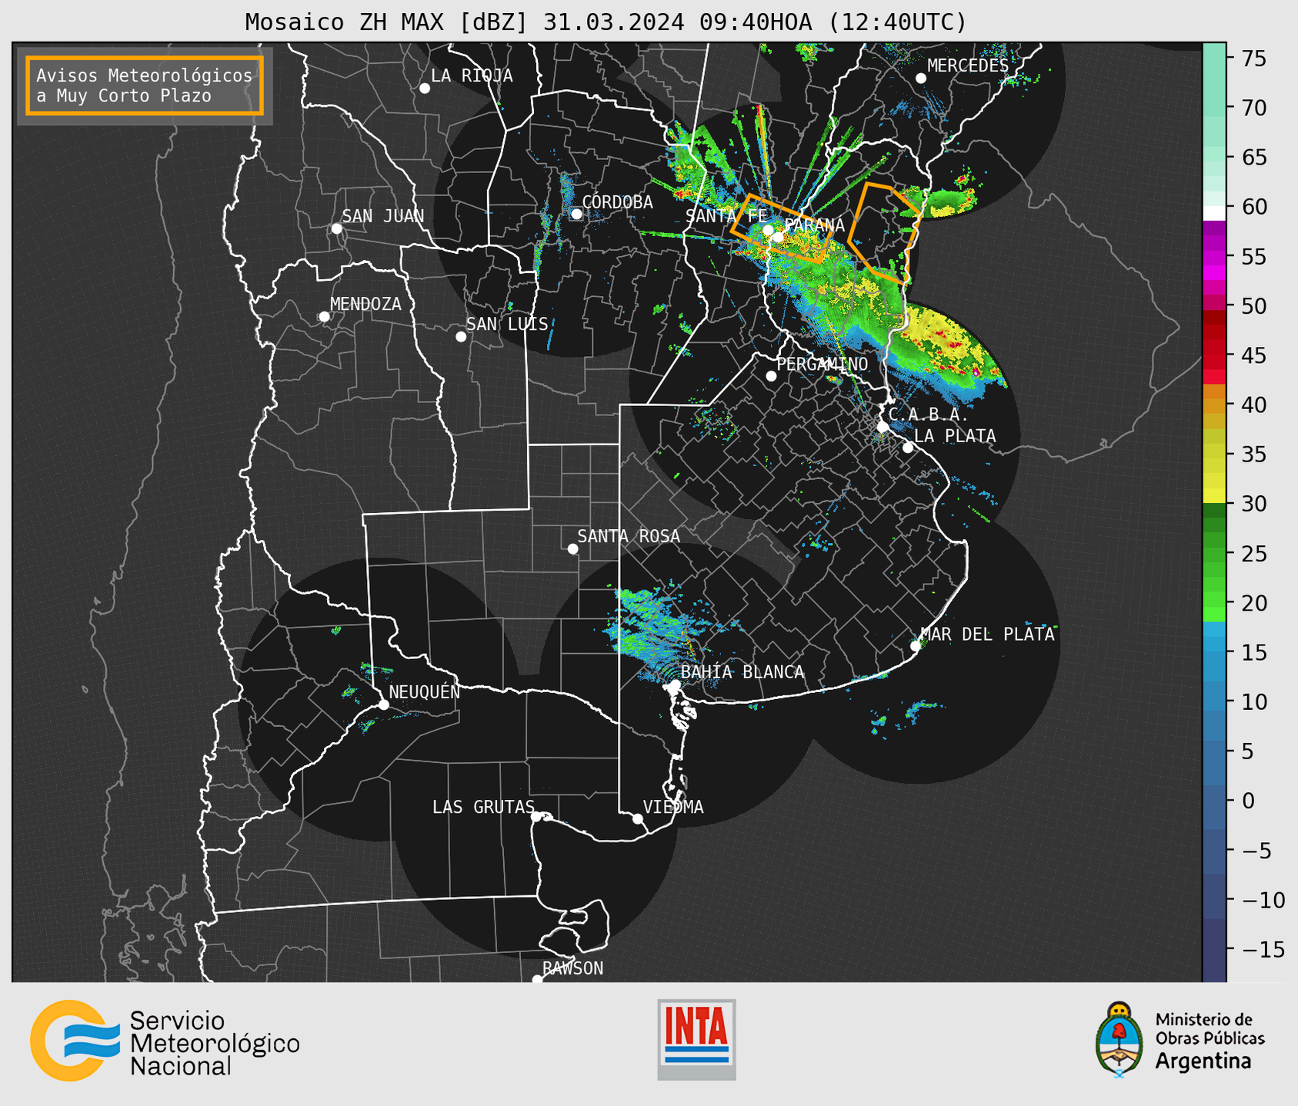Viewport: 1298px width, 1106px height.
Task: Click the RAWSON city label
Action: coord(572,968)
